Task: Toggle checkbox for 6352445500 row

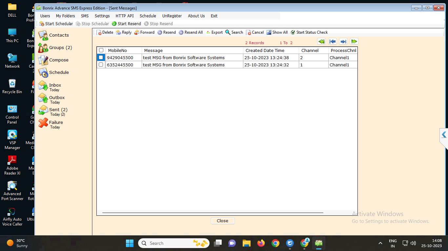Action: (x=101, y=65)
